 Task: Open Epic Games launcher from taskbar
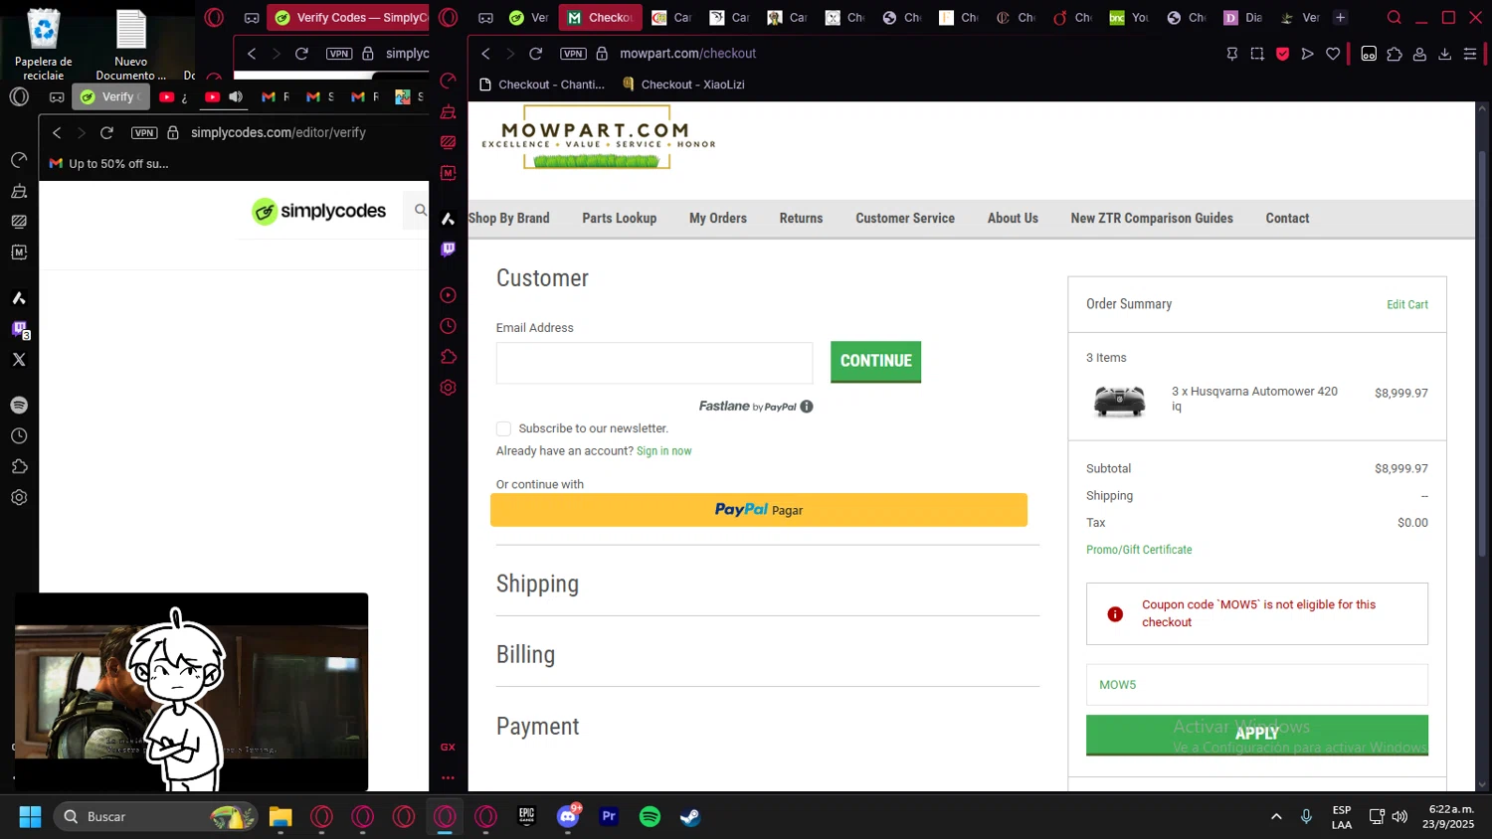pos(527,816)
